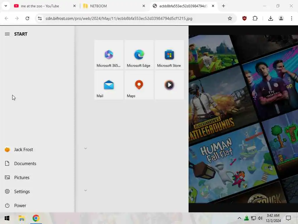Open the Microsoft Store tile
Screen dimensions: 298x224
click(169, 55)
